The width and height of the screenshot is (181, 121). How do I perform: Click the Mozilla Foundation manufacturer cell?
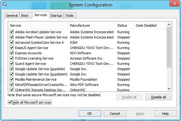pyautogui.click(x=83, y=79)
